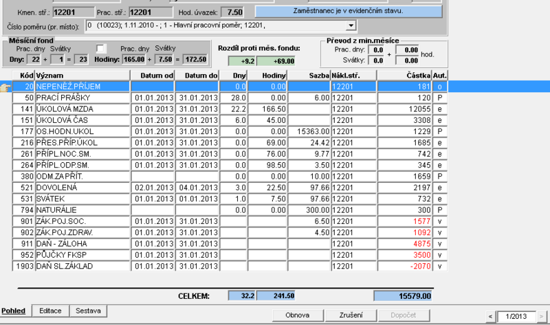550x325 pixels.
Task: Go to previous month with < arrow
Action: pyautogui.click(x=490, y=317)
